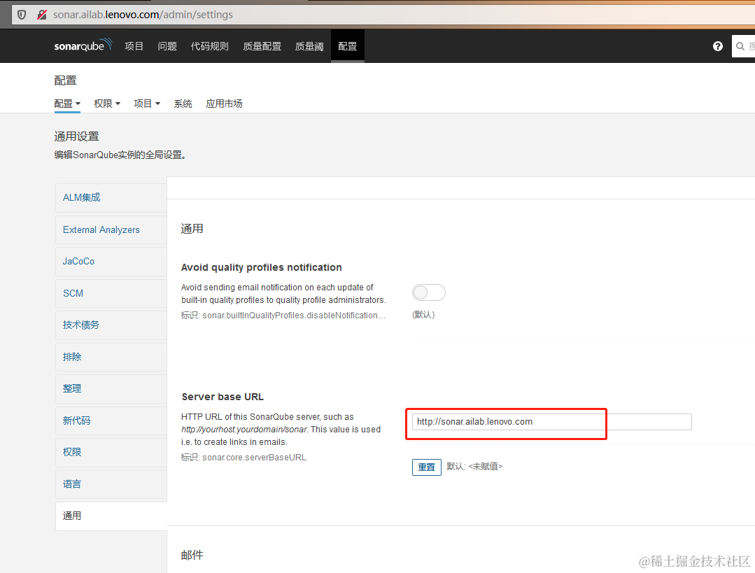755x573 pixels.
Task: Expand the 配置 submenu dropdown
Action: [x=67, y=104]
